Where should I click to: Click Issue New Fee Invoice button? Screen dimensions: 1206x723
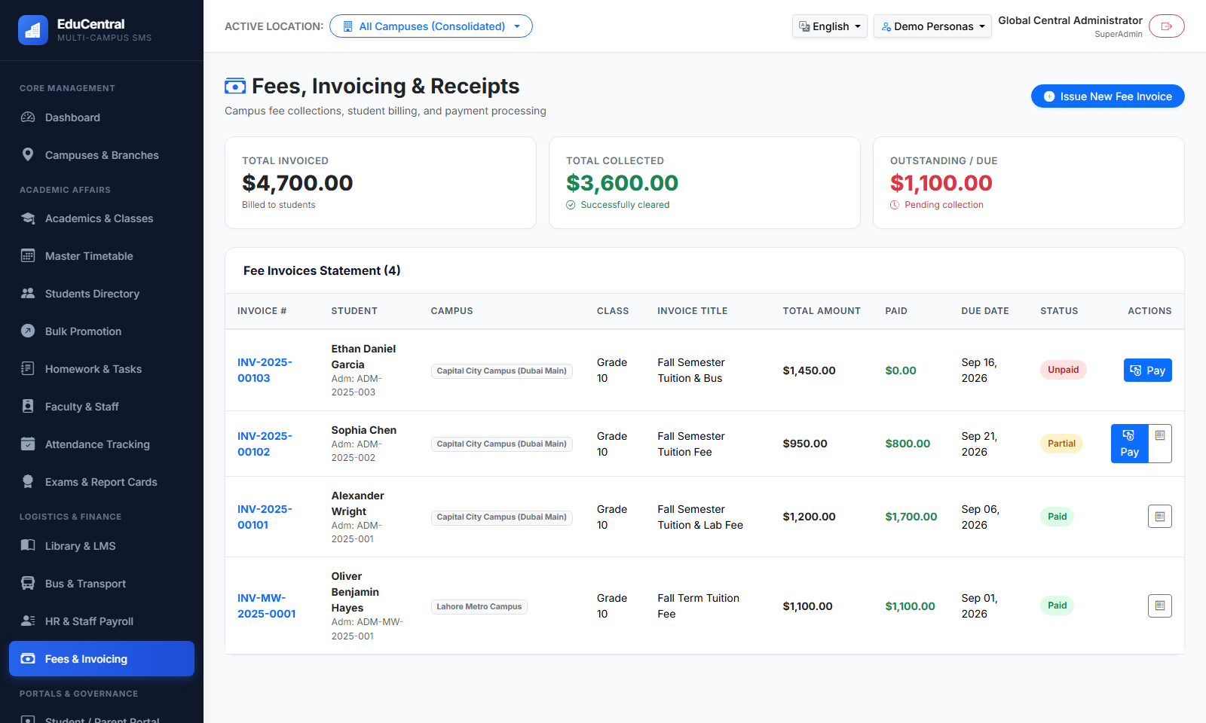(x=1108, y=96)
